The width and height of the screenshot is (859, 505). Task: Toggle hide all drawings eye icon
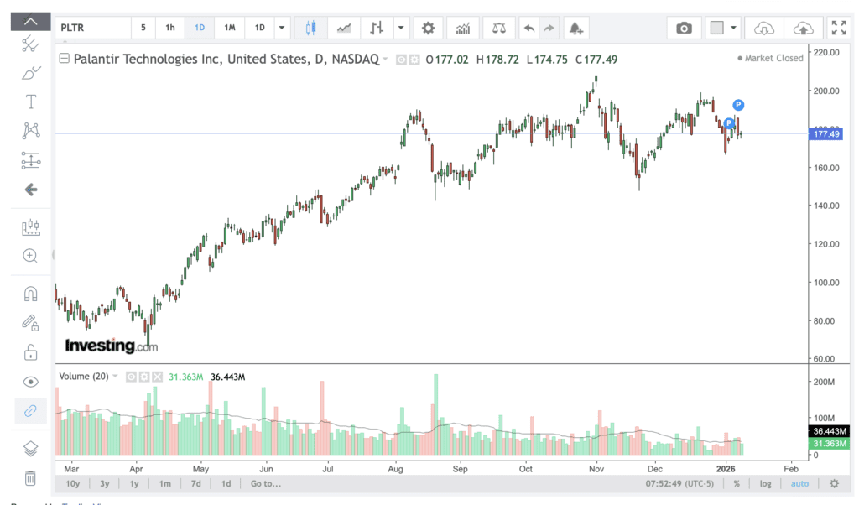(31, 382)
